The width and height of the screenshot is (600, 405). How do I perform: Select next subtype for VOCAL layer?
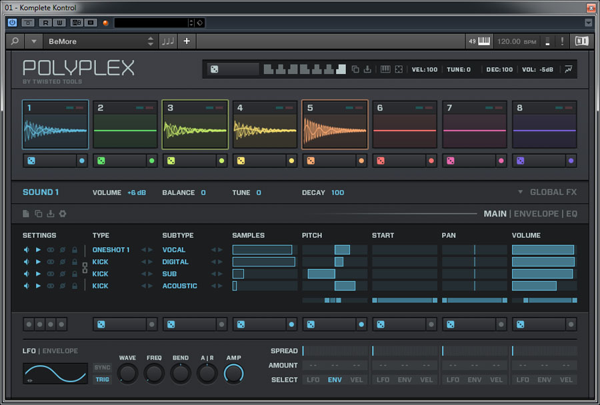(x=220, y=250)
